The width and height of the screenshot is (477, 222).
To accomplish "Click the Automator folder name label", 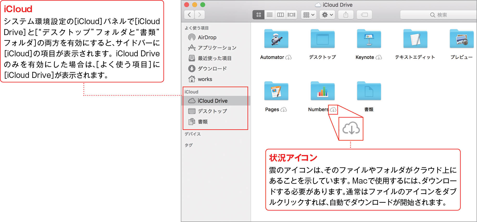I will [x=272, y=57].
